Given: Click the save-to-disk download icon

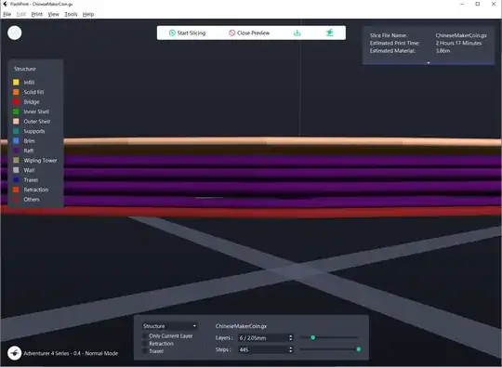Looking at the screenshot, I should pos(297,33).
